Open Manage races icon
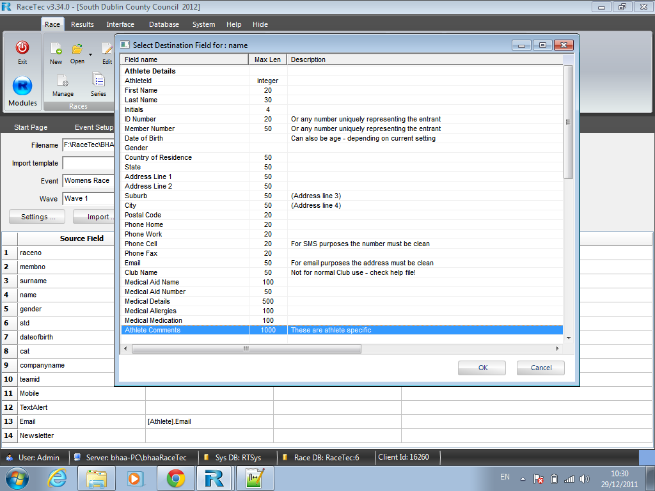Image resolution: width=655 pixels, height=491 pixels. coord(63,80)
